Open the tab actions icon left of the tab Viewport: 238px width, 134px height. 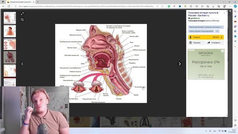3,2
